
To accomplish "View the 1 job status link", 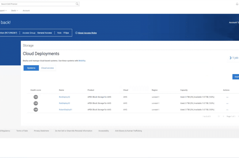I will click(235, 58).
